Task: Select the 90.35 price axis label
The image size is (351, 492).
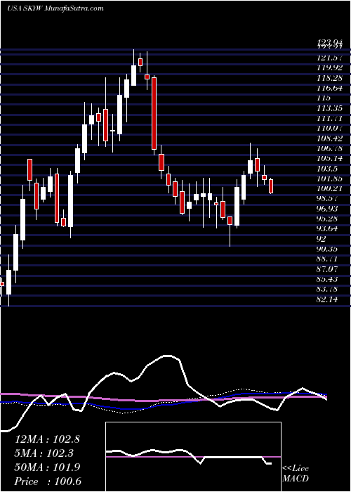Action: (328, 249)
